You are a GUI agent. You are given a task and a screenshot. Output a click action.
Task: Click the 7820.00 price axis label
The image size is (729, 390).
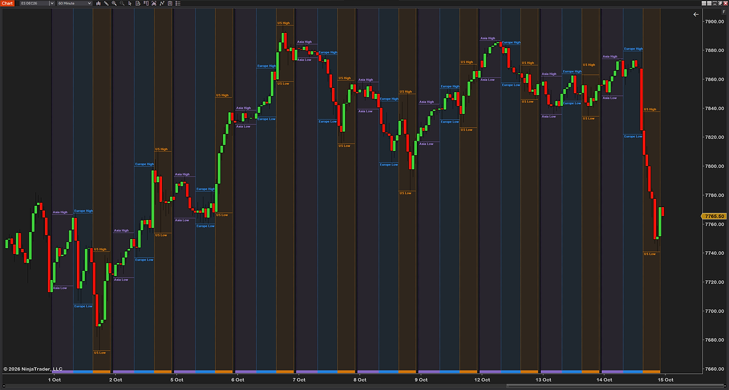(713, 137)
